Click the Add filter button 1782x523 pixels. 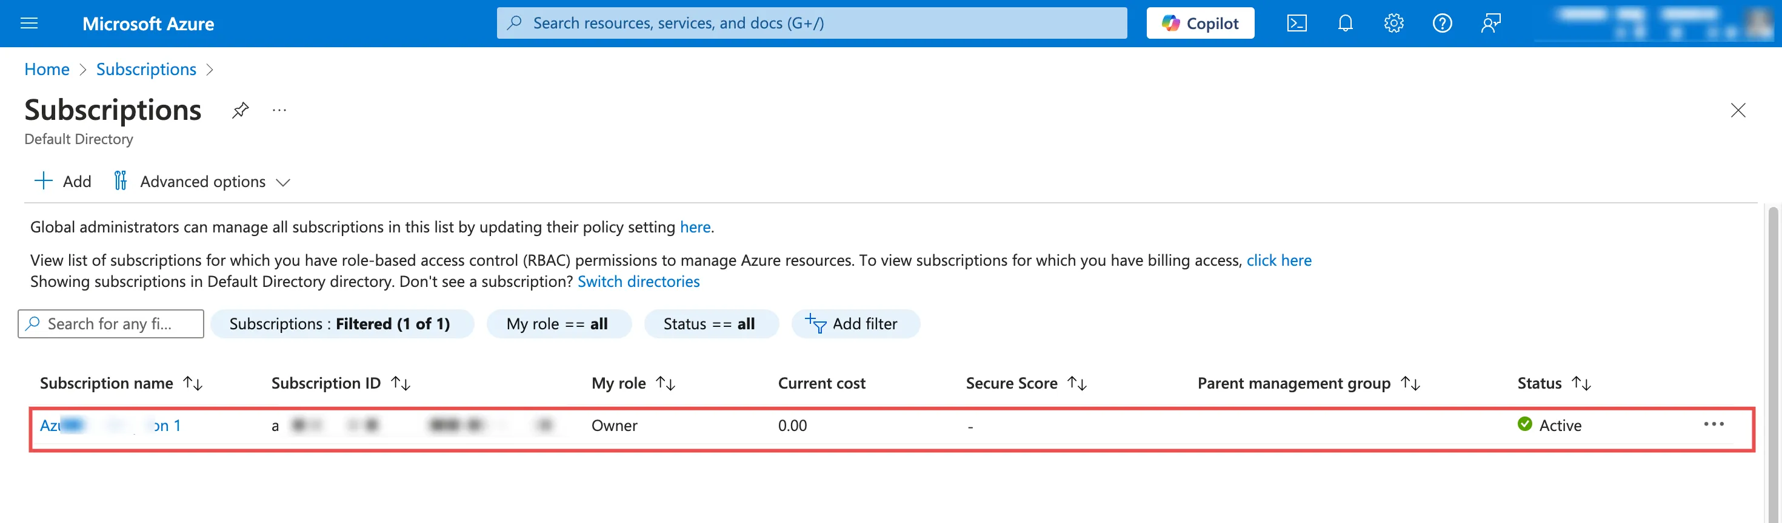[855, 323]
